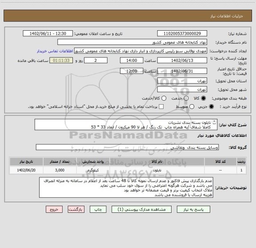Click the شرح کلی نیاز description box
Image resolution: width=256 pixels, height=248 pixels.
[x=126, y=125]
